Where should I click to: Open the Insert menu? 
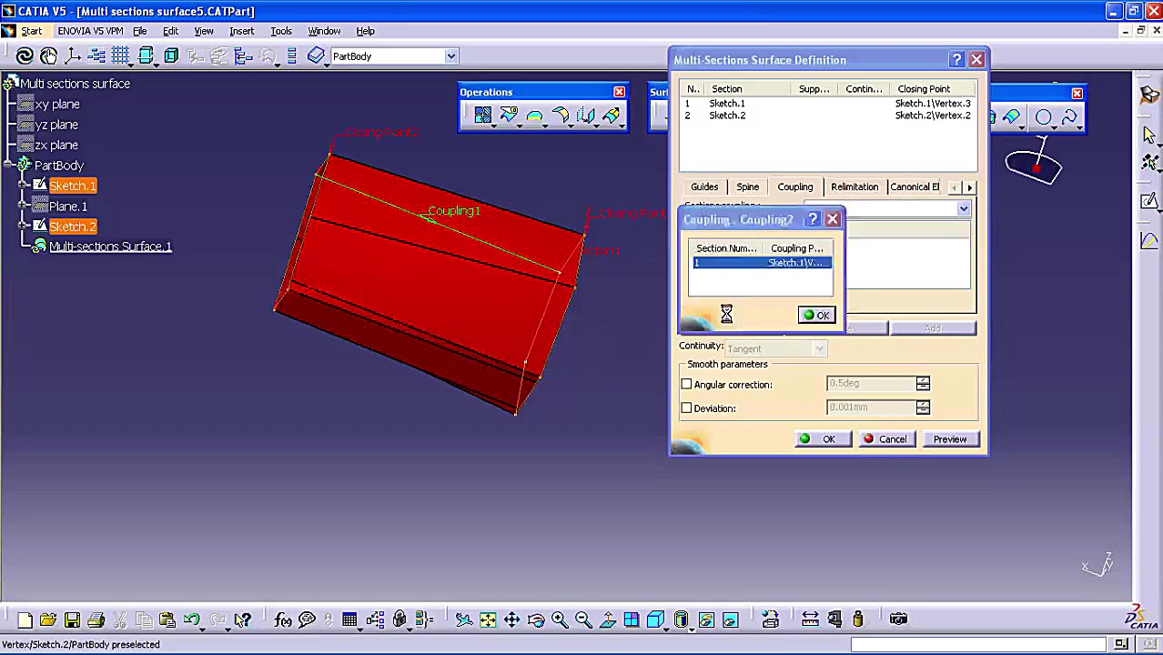pos(242,31)
